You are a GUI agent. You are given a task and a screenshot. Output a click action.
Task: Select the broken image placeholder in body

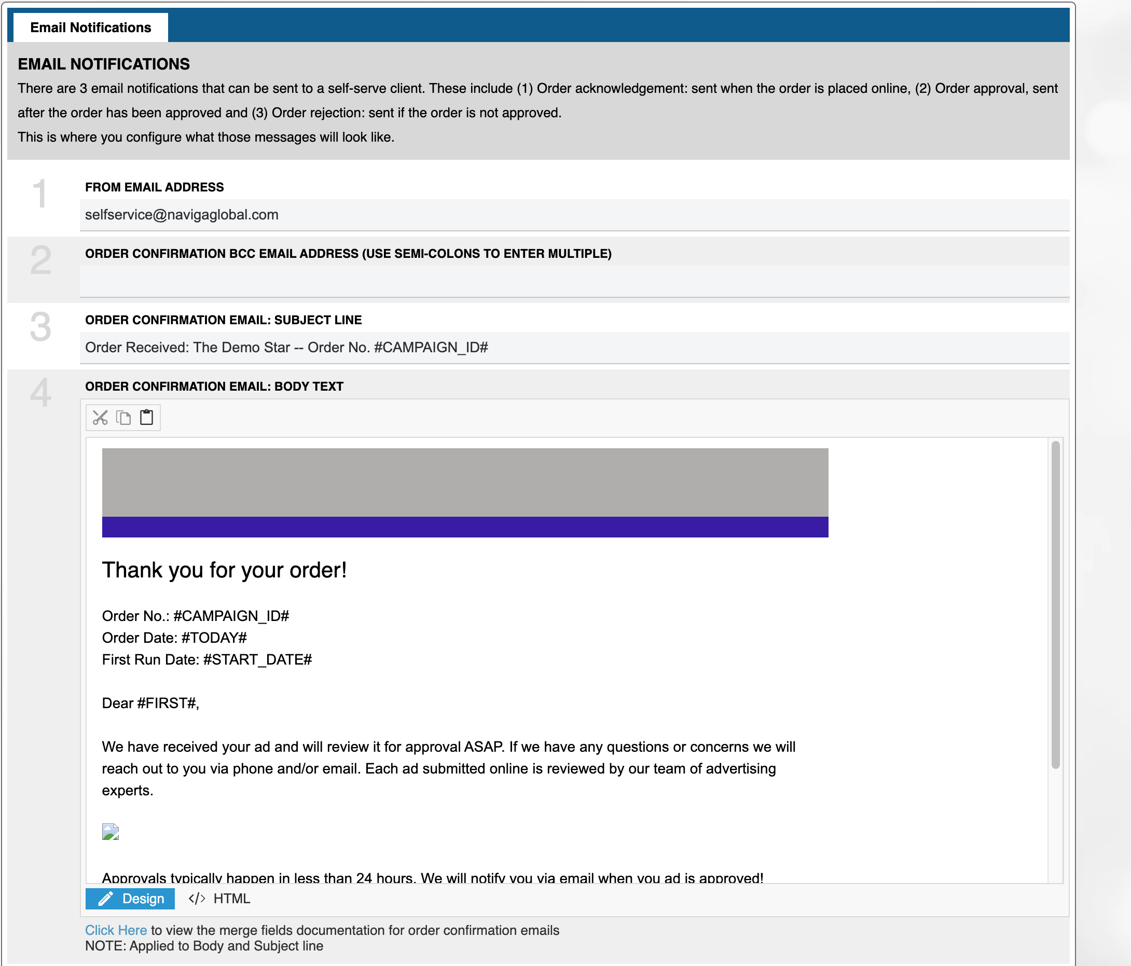(111, 832)
